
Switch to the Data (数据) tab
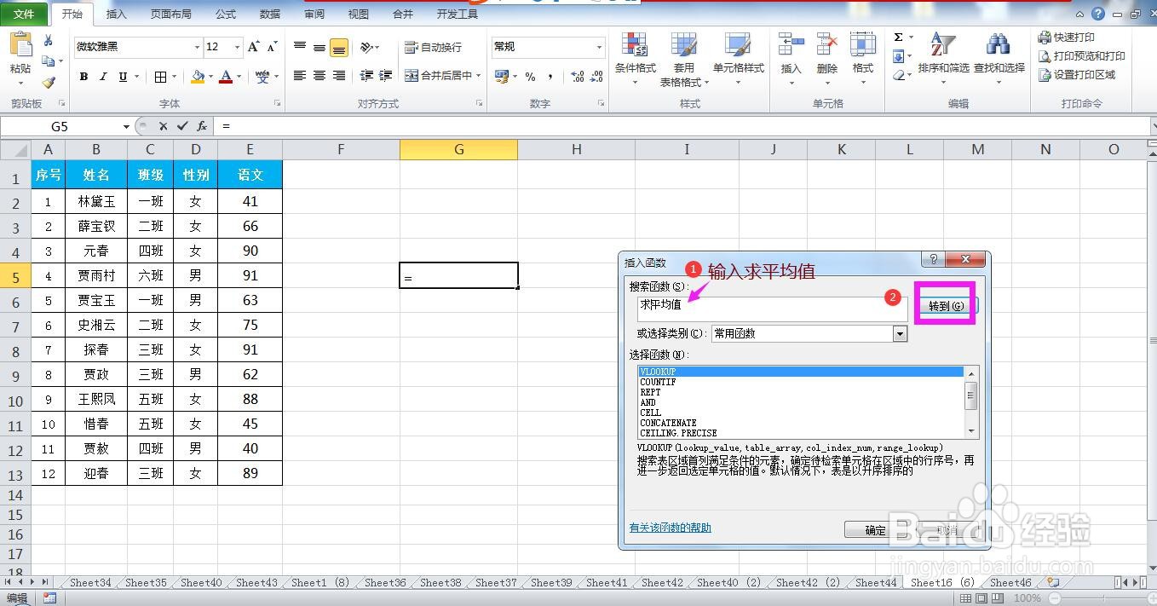click(x=270, y=14)
